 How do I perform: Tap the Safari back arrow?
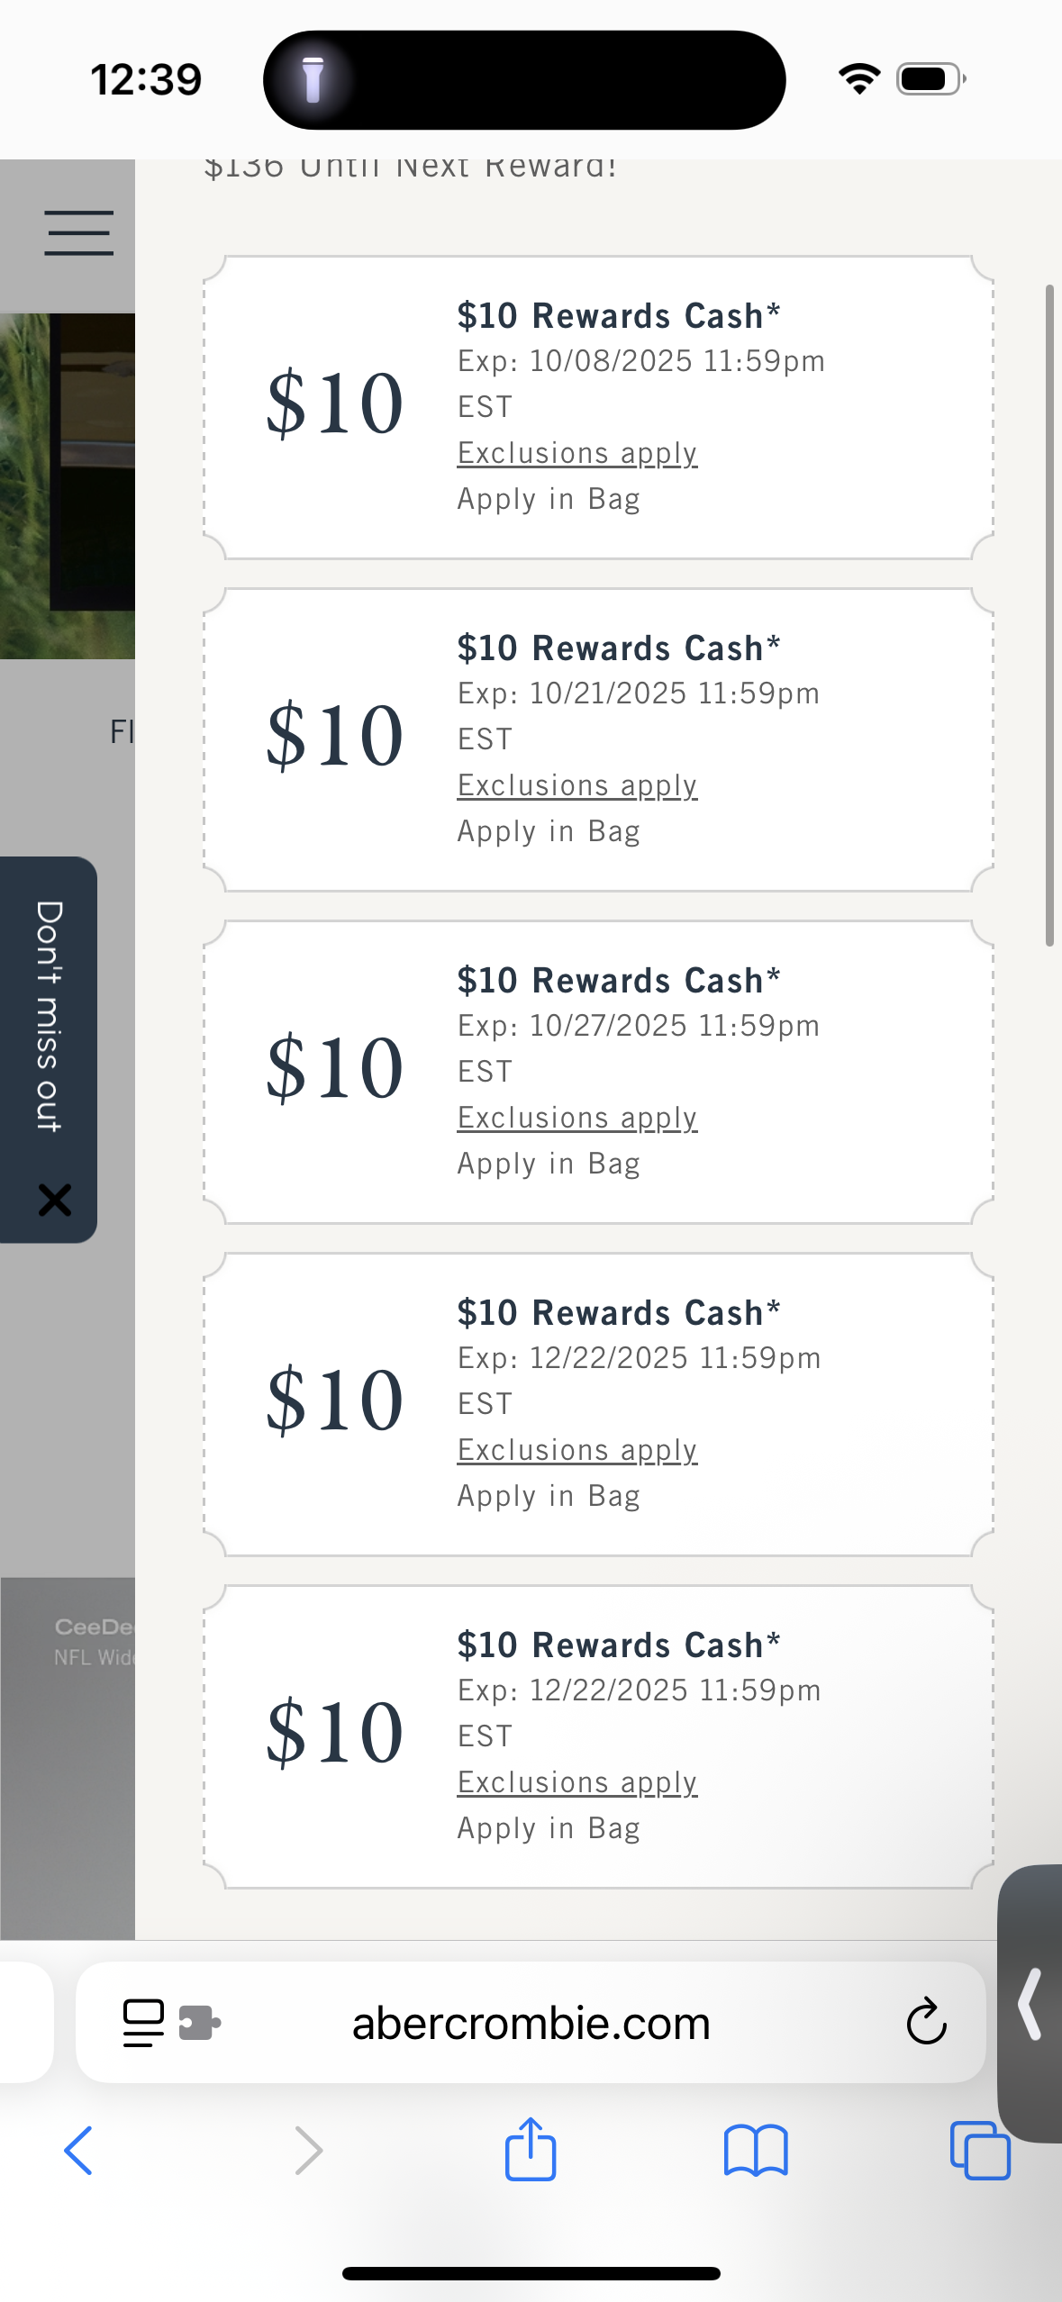click(78, 2151)
